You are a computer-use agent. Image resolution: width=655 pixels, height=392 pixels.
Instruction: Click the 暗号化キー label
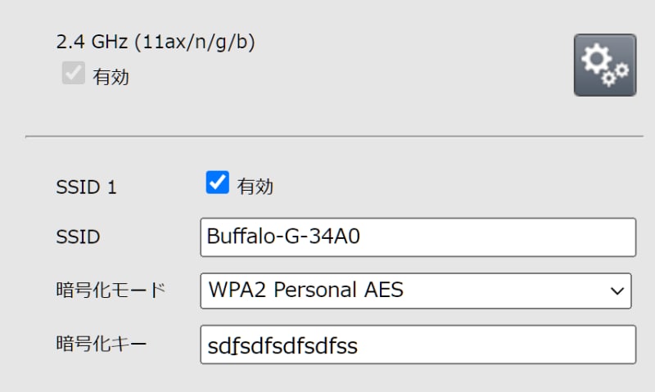98,345
